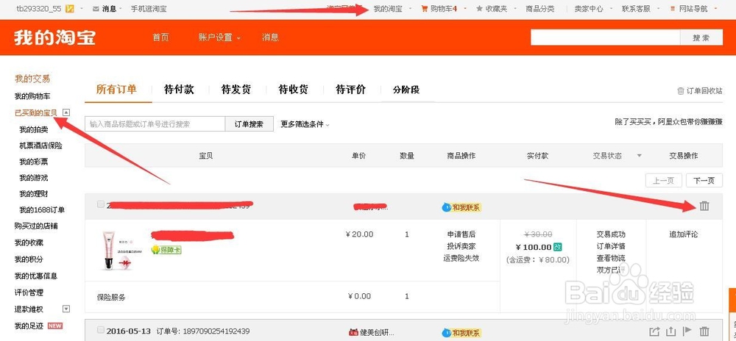Open 评价管理 in the sidebar

29,292
